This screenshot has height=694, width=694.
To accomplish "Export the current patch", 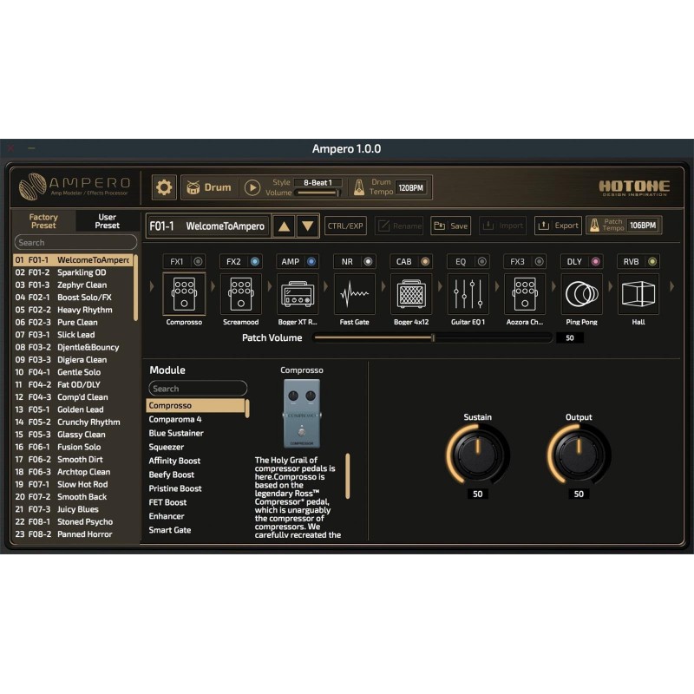I will click(558, 226).
